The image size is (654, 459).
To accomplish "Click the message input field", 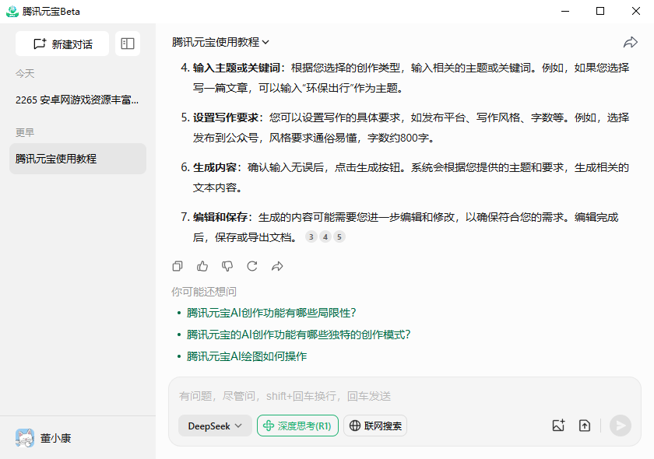I will pyautogui.click(x=350, y=396).
